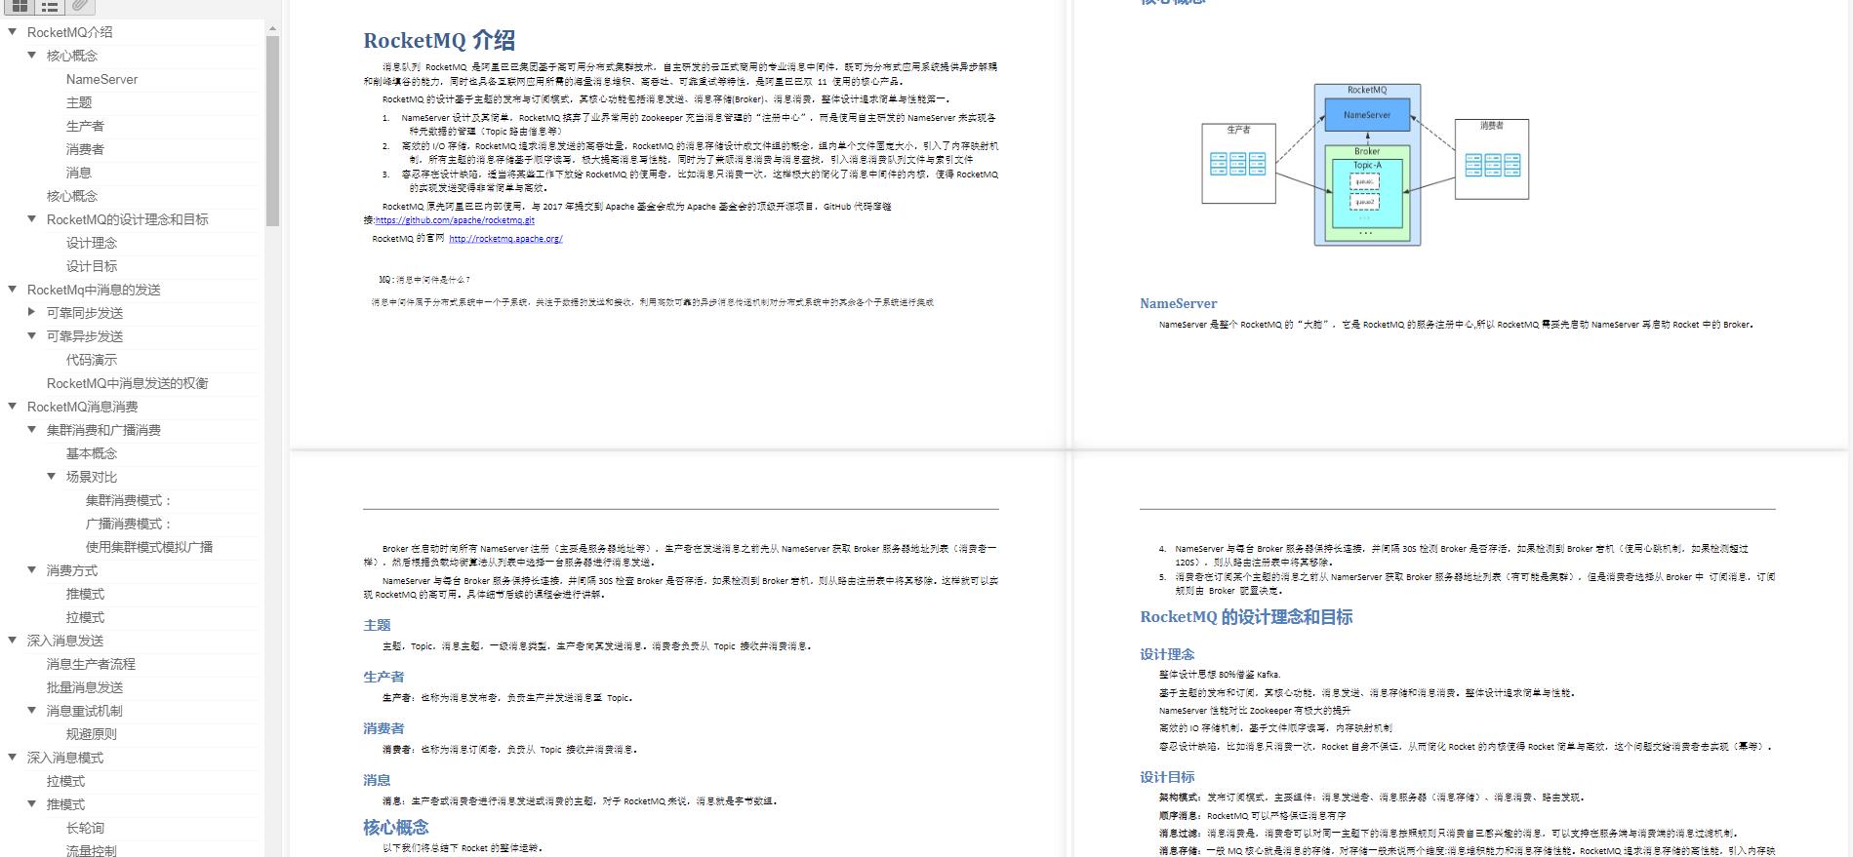Viewport: 1853px width, 857px height.
Task: Collapse the 可靠异步发送 item
Action: [32, 336]
